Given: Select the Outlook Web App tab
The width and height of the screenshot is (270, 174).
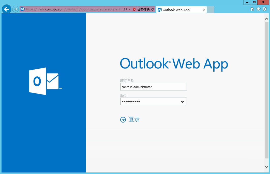Looking at the screenshot, I should [182, 10].
